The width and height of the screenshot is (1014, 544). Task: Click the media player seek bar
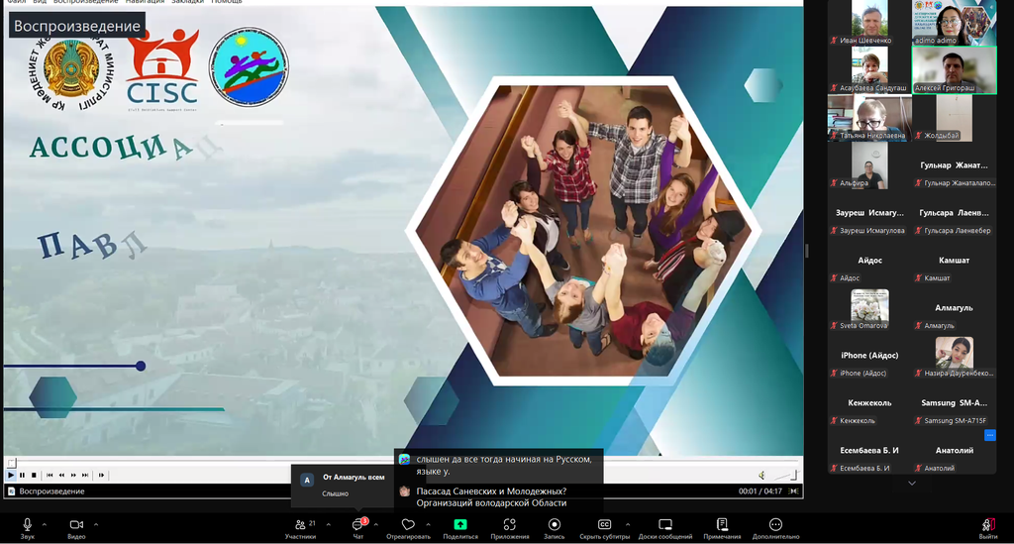tap(396, 463)
